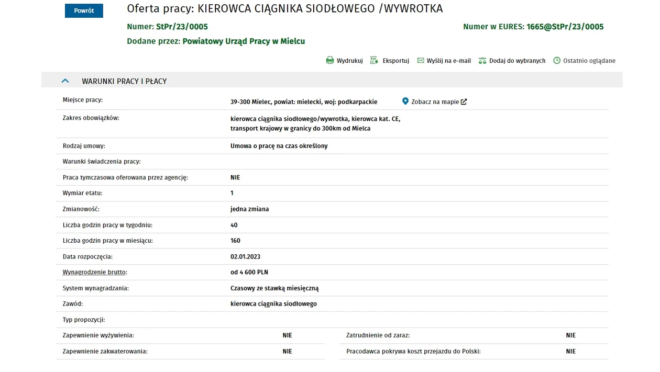Click the Typ propozycji label
660x372 pixels.
(84, 320)
